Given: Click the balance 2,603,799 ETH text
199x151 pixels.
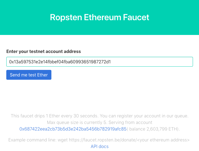Looking at the screenshot, I should tap(154, 129).
